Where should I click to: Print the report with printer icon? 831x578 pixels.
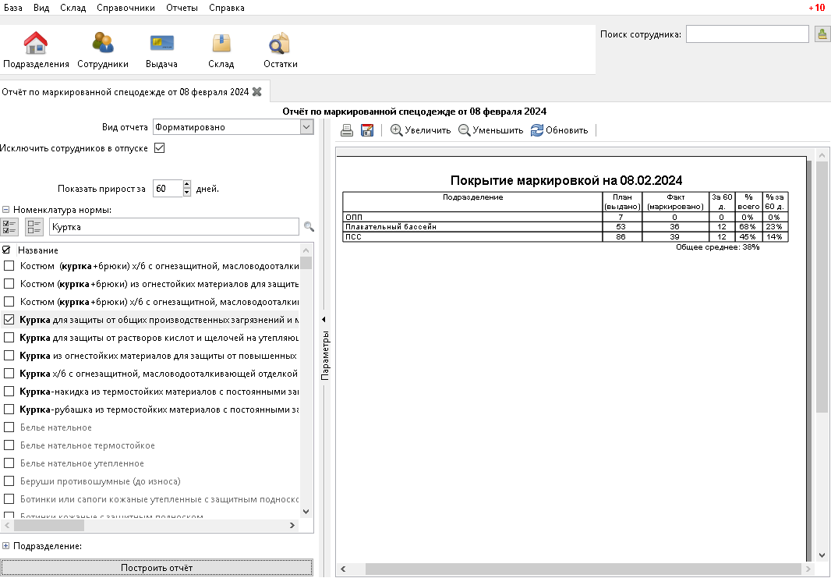pos(347,130)
